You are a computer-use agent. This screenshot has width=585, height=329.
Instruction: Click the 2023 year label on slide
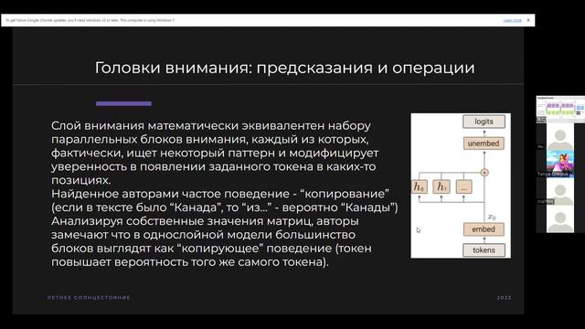click(x=504, y=298)
